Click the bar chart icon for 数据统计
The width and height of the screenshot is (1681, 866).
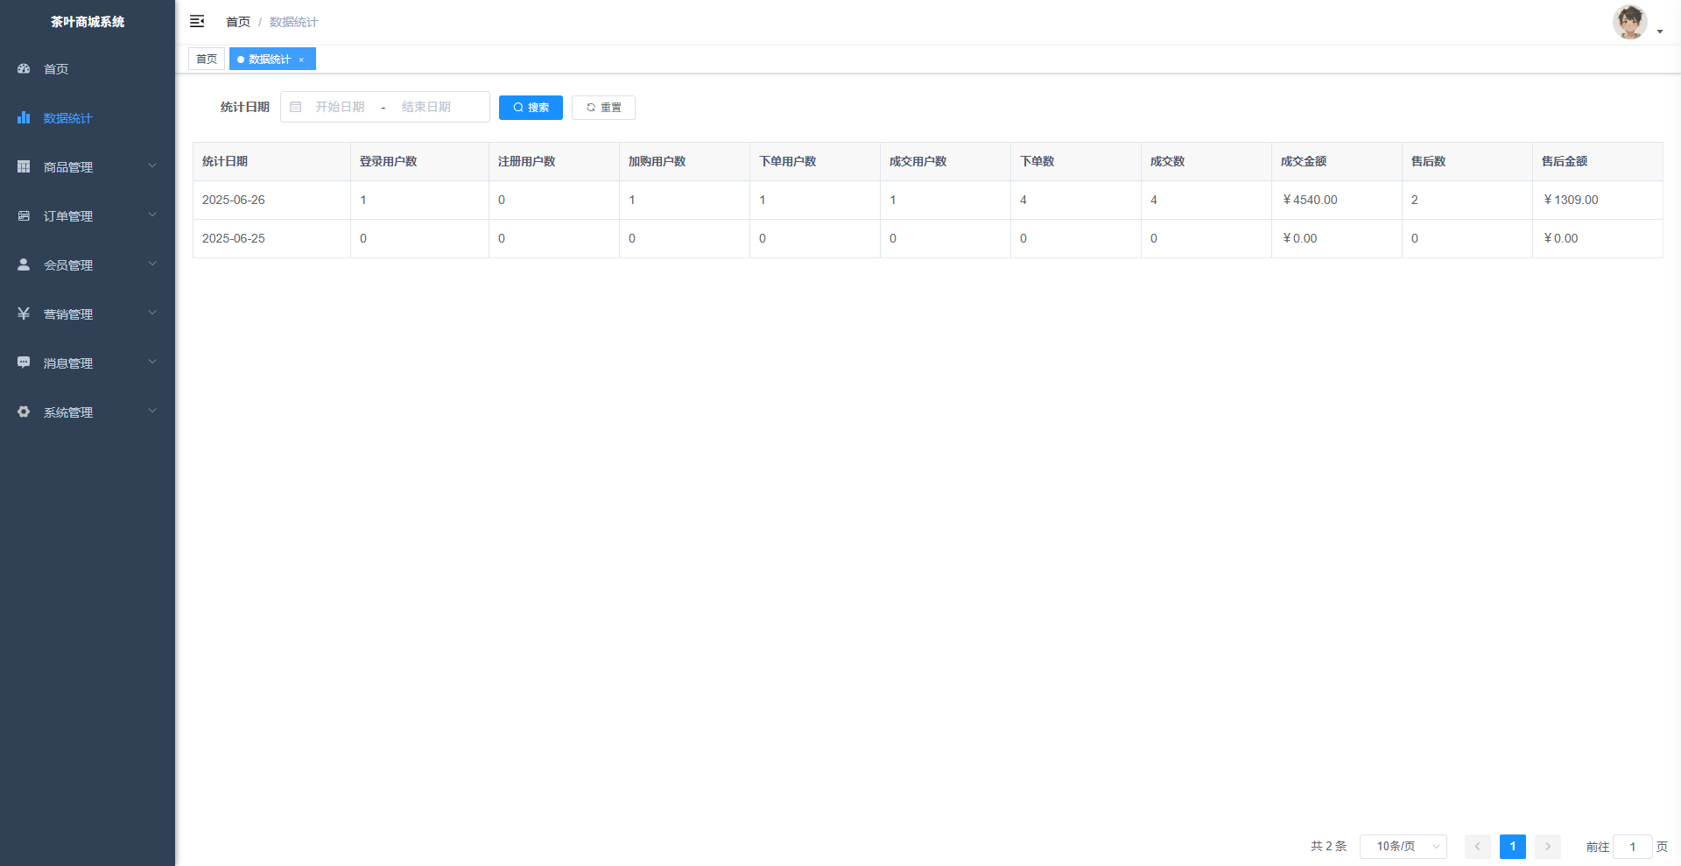pyautogui.click(x=24, y=117)
